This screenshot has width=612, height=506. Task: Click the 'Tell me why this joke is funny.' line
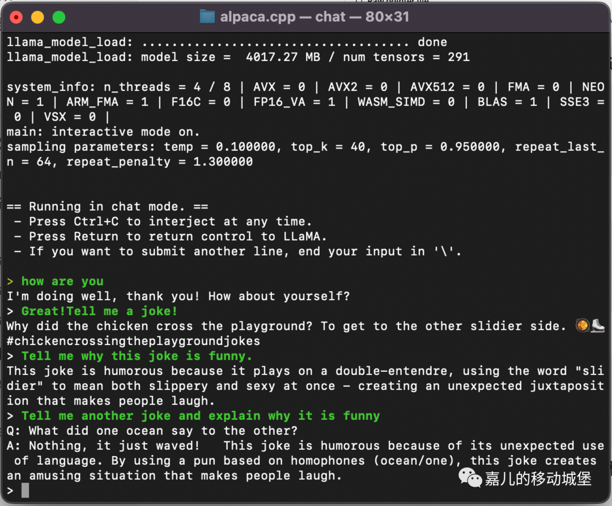(x=137, y=356)
